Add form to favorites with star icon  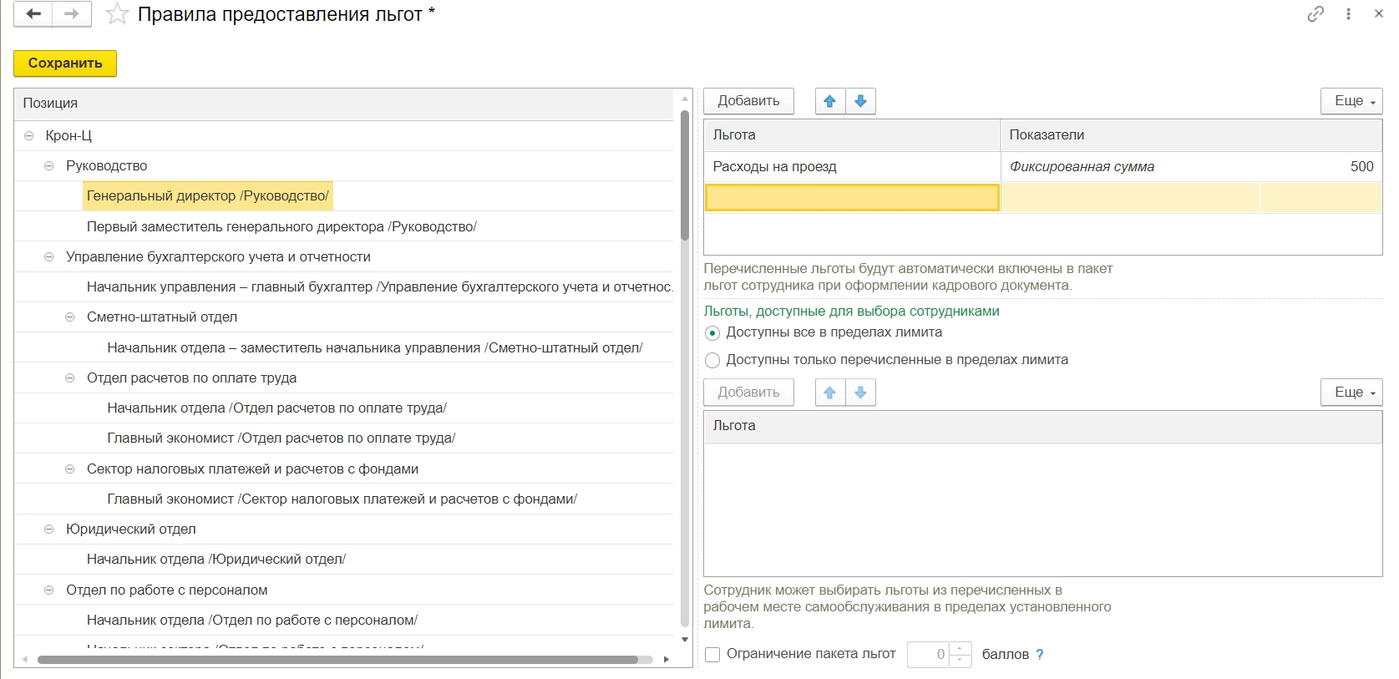coord(117,14)
